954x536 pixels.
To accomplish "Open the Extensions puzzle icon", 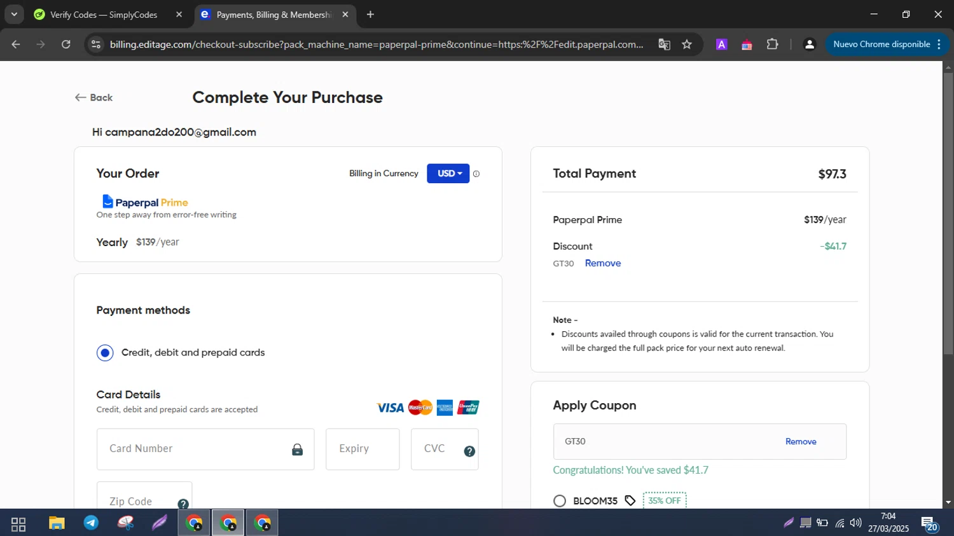I will (772, 45).
